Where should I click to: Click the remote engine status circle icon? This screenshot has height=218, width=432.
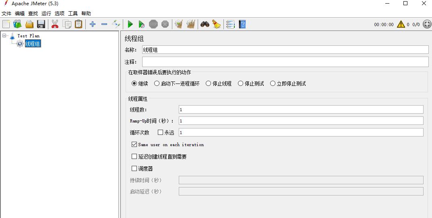427,24
